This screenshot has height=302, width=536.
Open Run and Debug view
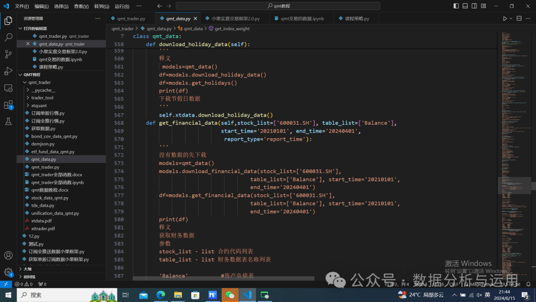pos(8,71)
